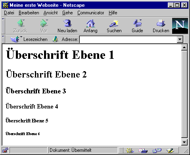Open the Discussions newsgroup icon
190x155 pixels.
tap(157, 150)
